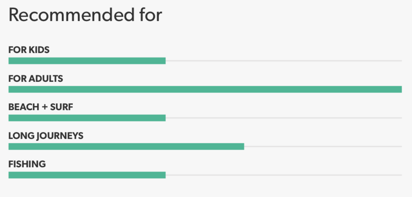Select the FOR KIDS label
Screen dimensions: 412x197
coord(29,50)
